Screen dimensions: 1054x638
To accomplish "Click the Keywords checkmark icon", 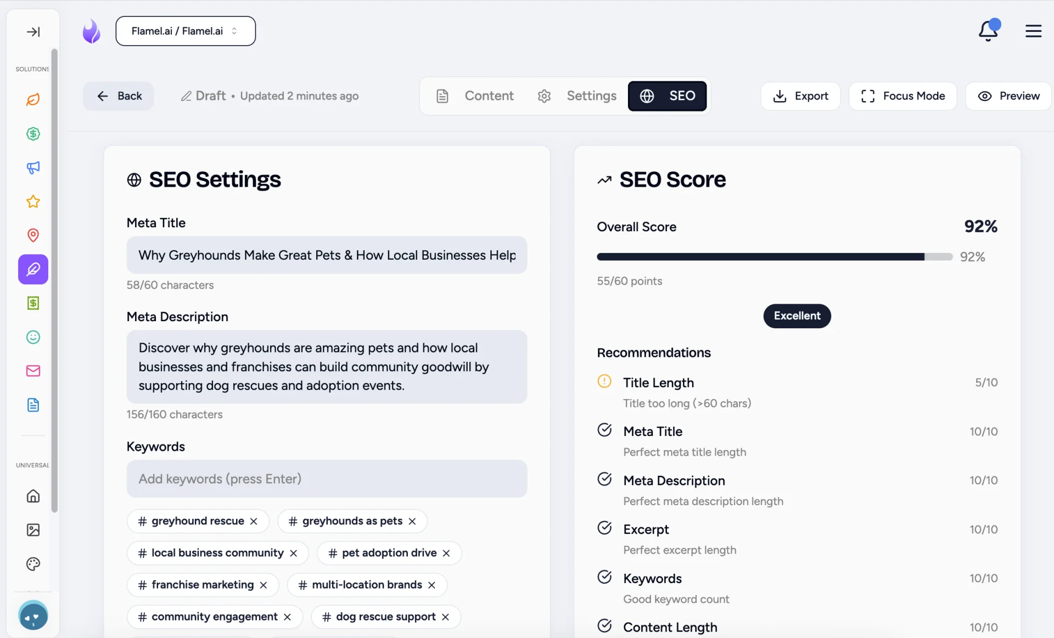I will point(604,577).
